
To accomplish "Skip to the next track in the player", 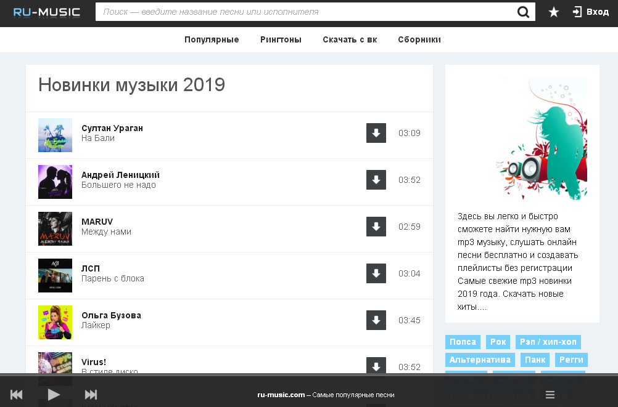I will [91, 395].
